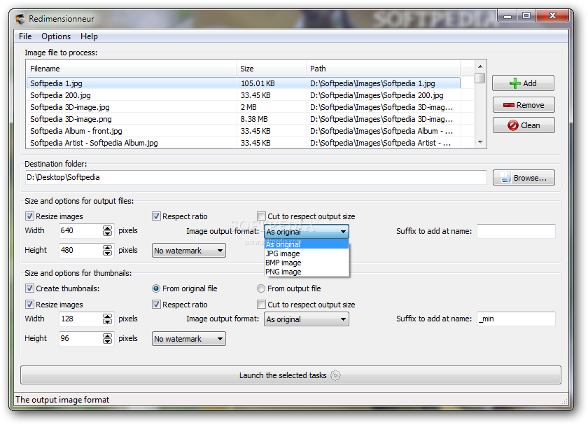This screenshot has height=425, width=588.
Task: Choose PNG image from the format list
Action: pos(307,272)
